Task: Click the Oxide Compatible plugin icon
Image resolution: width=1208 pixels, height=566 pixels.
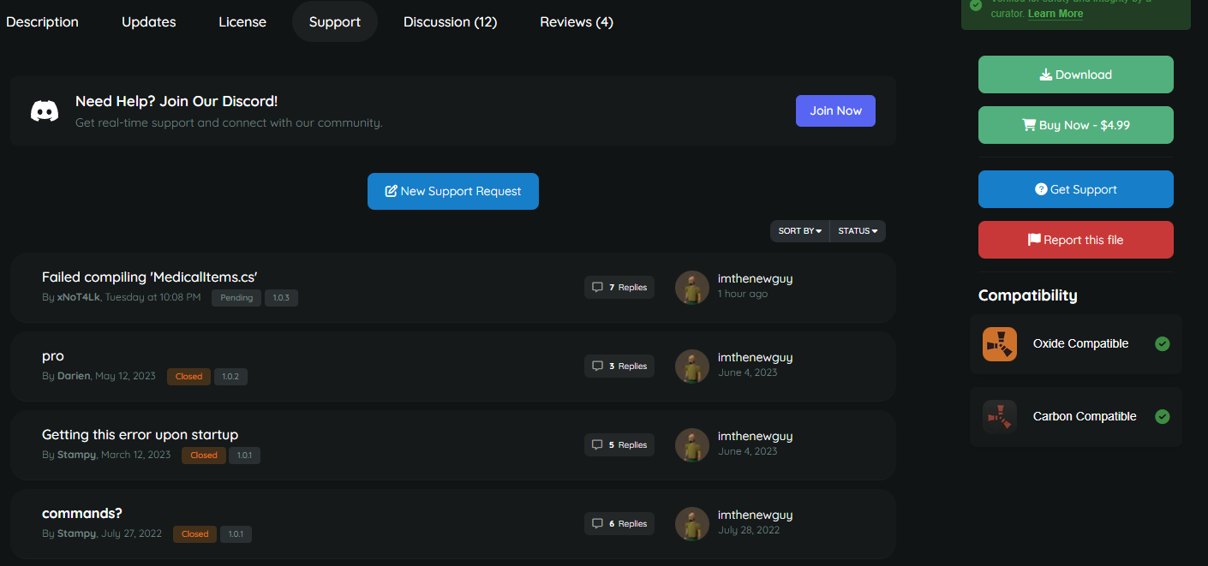Action: [1000, 344]
